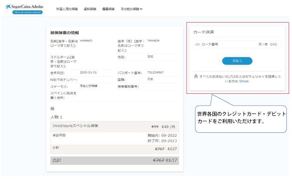Click the スペインに拠点を置く住所 label
This screenshot has height=179, width=292.
[x=63, y=95]
